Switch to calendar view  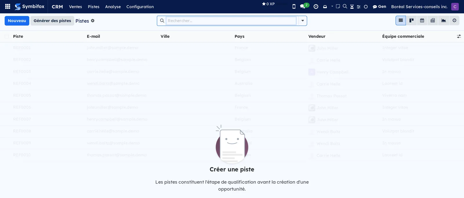tap(422, 20)
